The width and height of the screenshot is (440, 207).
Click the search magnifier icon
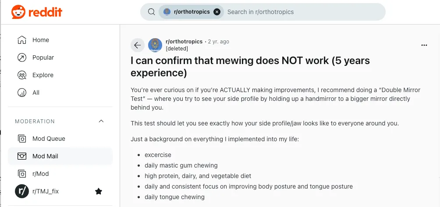(x=152, y=12)
